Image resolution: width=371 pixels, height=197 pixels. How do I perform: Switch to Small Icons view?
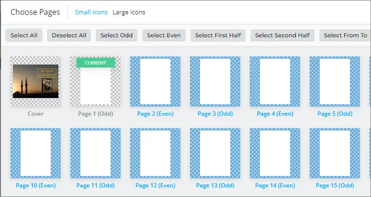pos(91,12)
